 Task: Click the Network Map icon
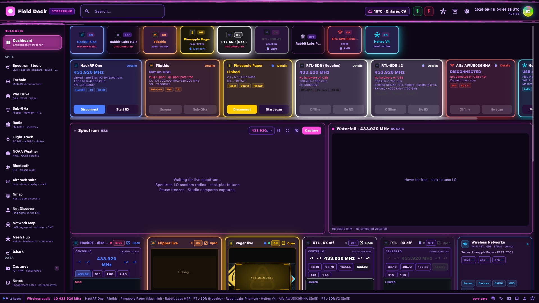(8, 225)
